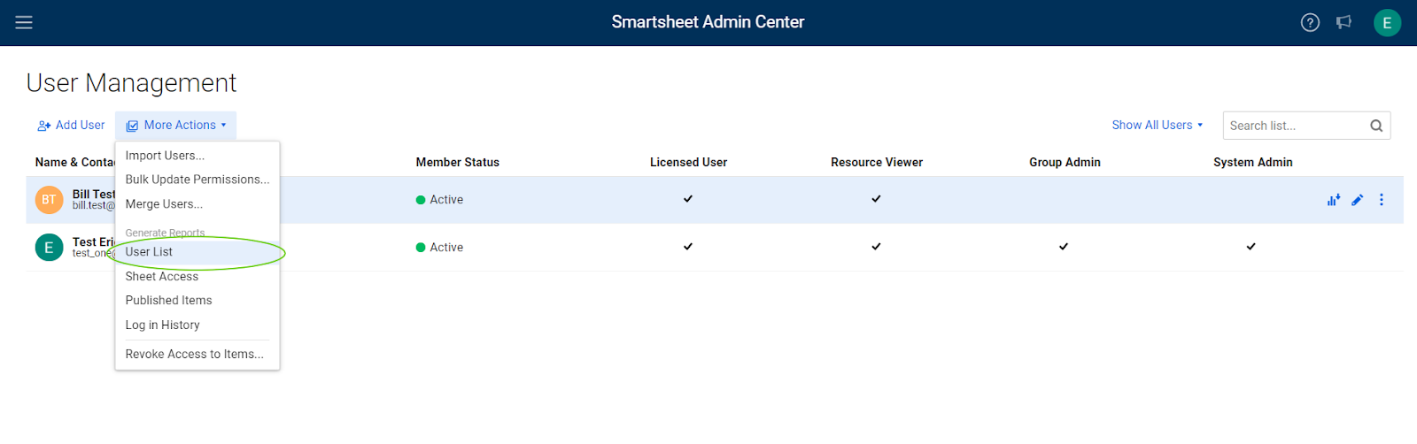
Task: Select the Test Eric user name
Action: tap(94, 242)
